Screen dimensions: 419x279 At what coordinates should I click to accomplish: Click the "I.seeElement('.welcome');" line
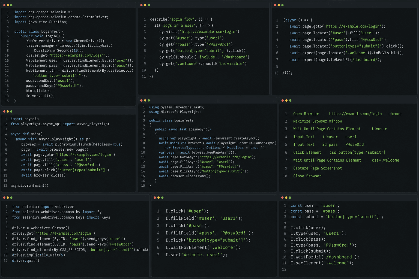tap(322, 263)
